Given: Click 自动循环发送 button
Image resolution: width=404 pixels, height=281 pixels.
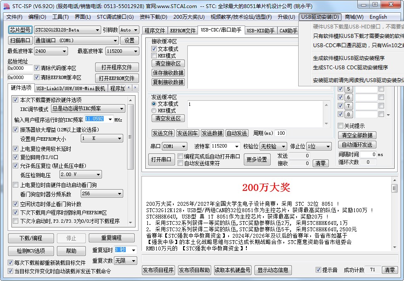Looking at the screenshot, I should point(357,145).
